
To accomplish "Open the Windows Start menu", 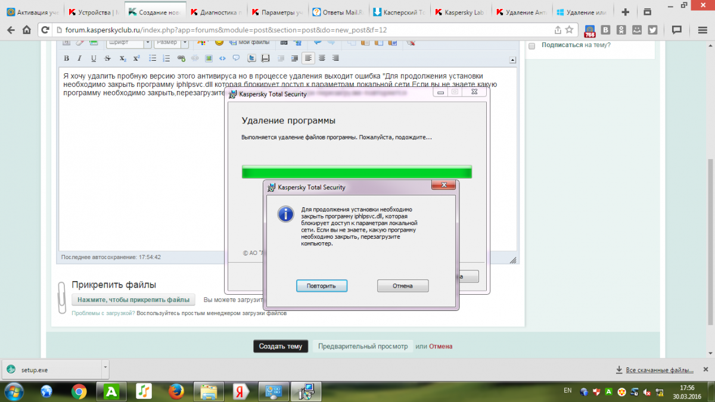I will pos(13,391).
